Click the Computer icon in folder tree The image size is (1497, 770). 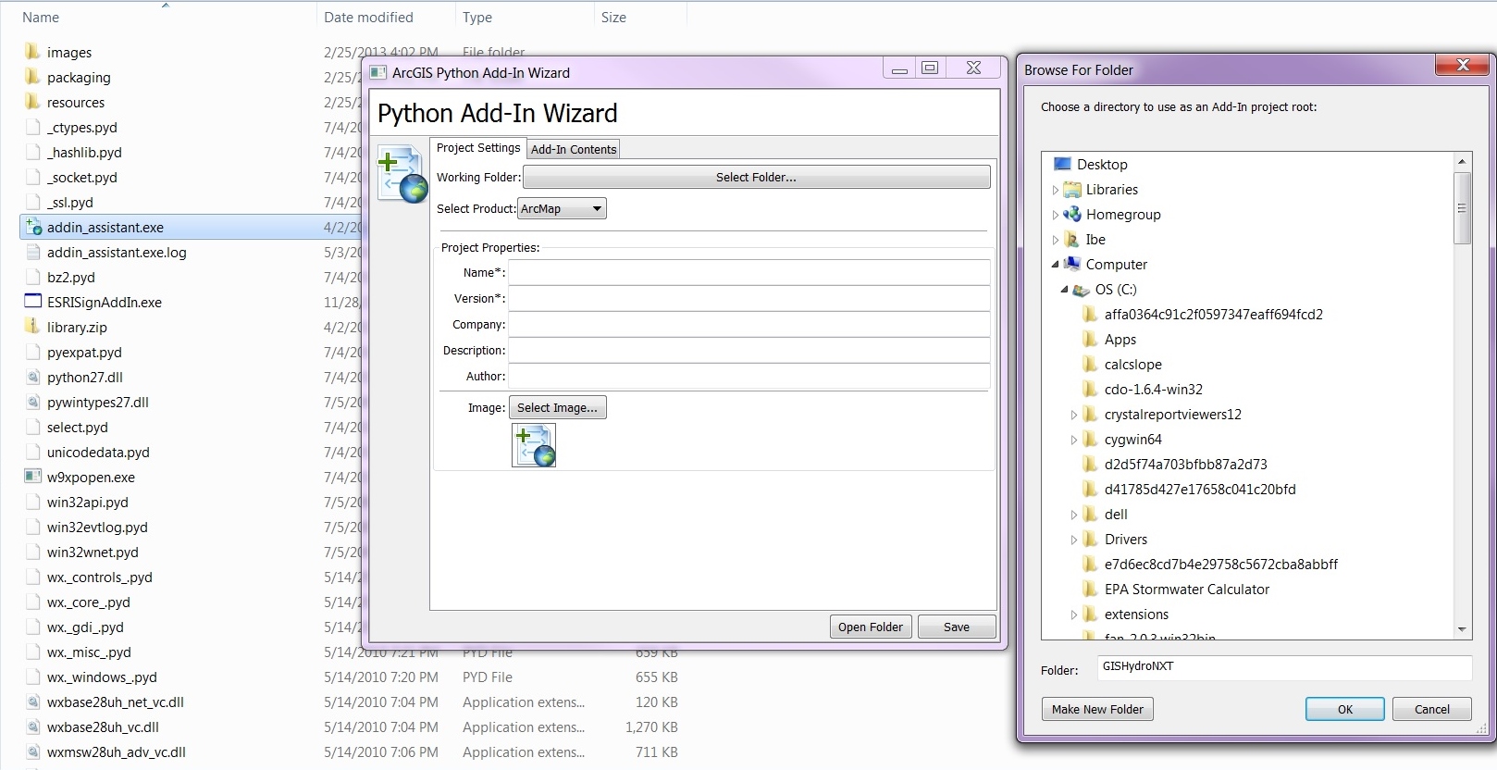1072,264
